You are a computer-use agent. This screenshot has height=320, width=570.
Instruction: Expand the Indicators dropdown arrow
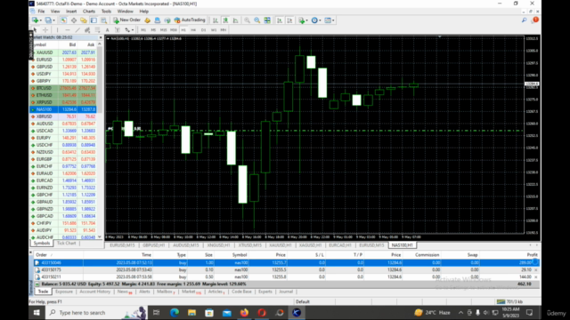pos(306,20)
